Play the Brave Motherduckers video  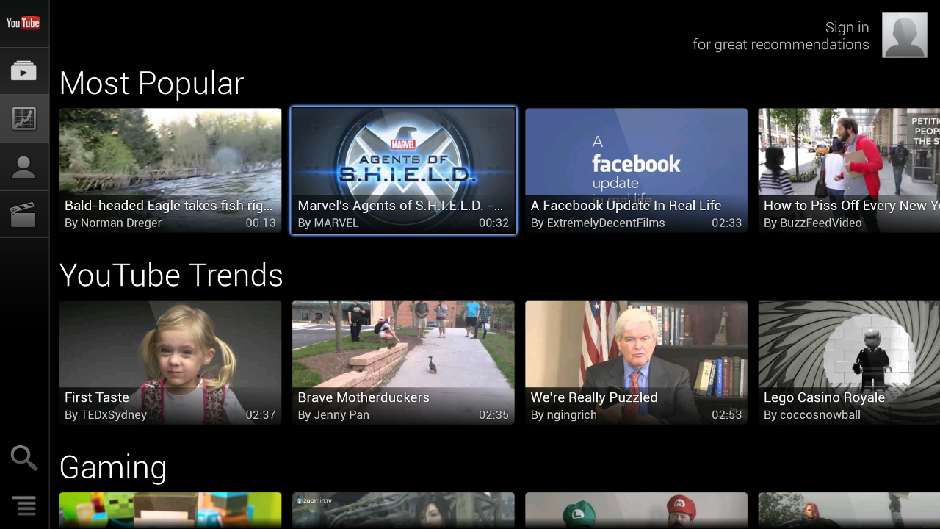403,362
